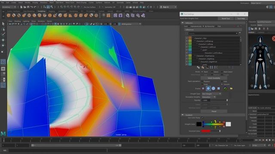
Task: Click the first sculpting brush on the shelf
Action: tap(9, 15)
